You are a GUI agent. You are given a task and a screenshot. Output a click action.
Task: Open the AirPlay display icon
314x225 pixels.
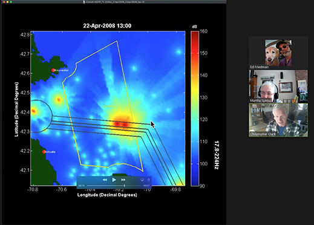tap(142, 180)
